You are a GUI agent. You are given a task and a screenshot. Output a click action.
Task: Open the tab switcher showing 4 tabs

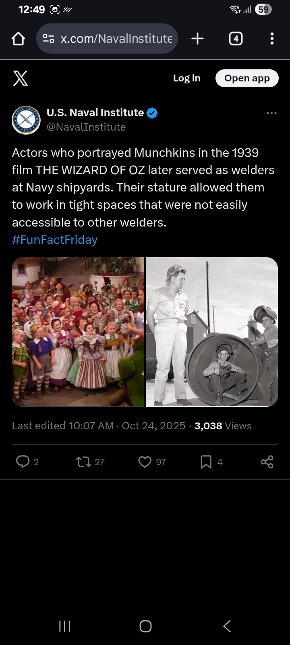point(236,39)
